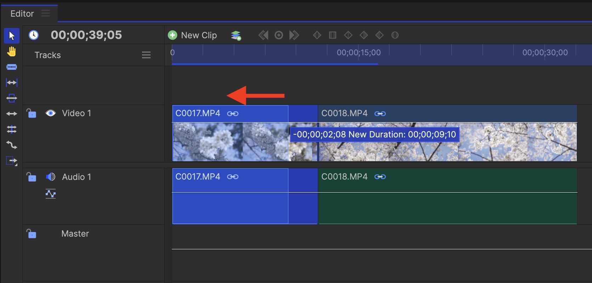Click the 00;00;15;00 mark on the ruler

pyautogui.click(x=359, y=53)
